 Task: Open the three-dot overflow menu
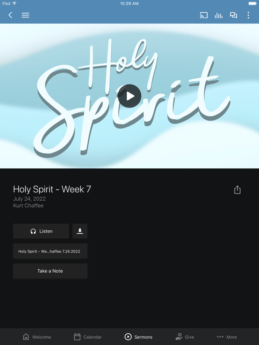tap(248, 15)
